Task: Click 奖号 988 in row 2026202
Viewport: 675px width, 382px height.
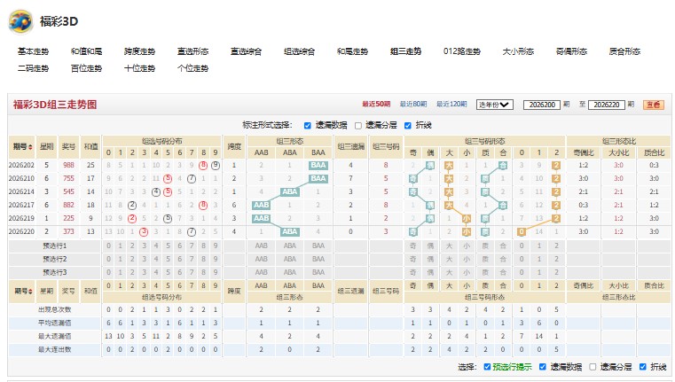Action: [68, 165]
